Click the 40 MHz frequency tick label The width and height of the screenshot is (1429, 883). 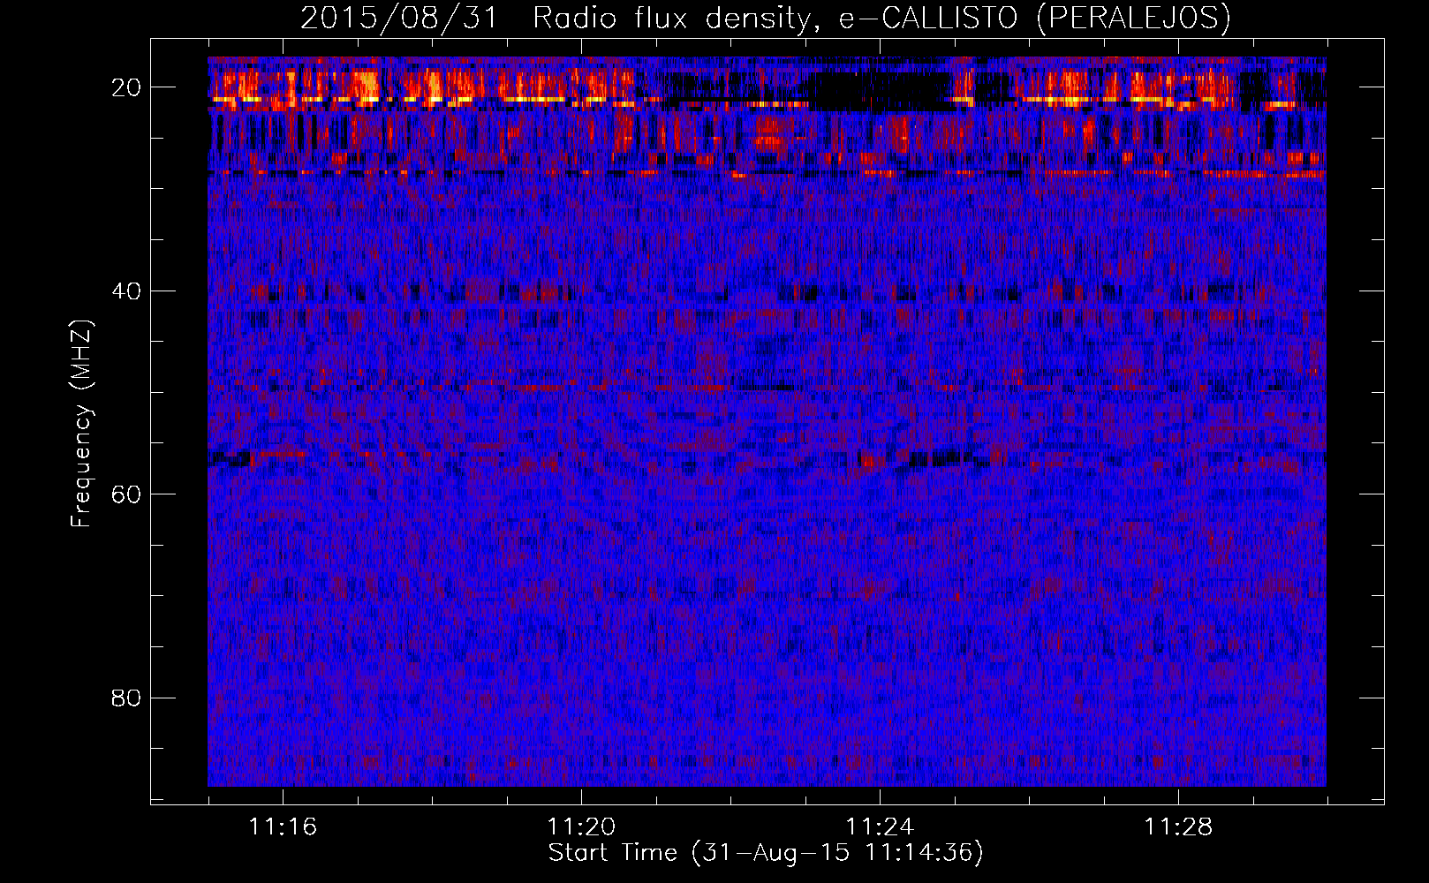coord(127,291)
